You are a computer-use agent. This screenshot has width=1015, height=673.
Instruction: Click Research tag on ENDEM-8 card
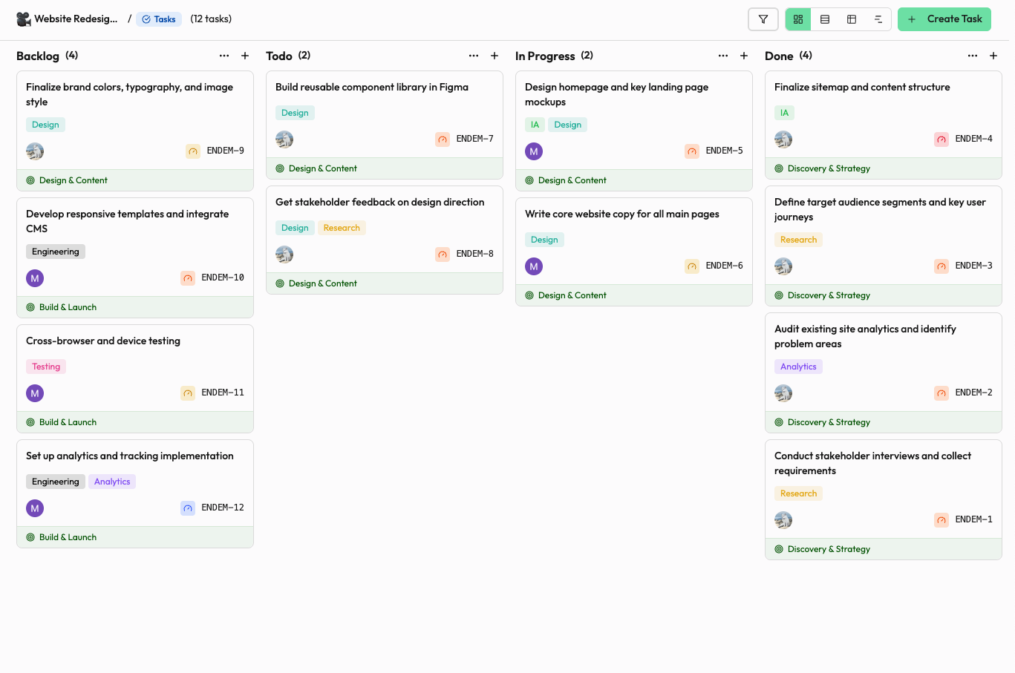point(342,228)
